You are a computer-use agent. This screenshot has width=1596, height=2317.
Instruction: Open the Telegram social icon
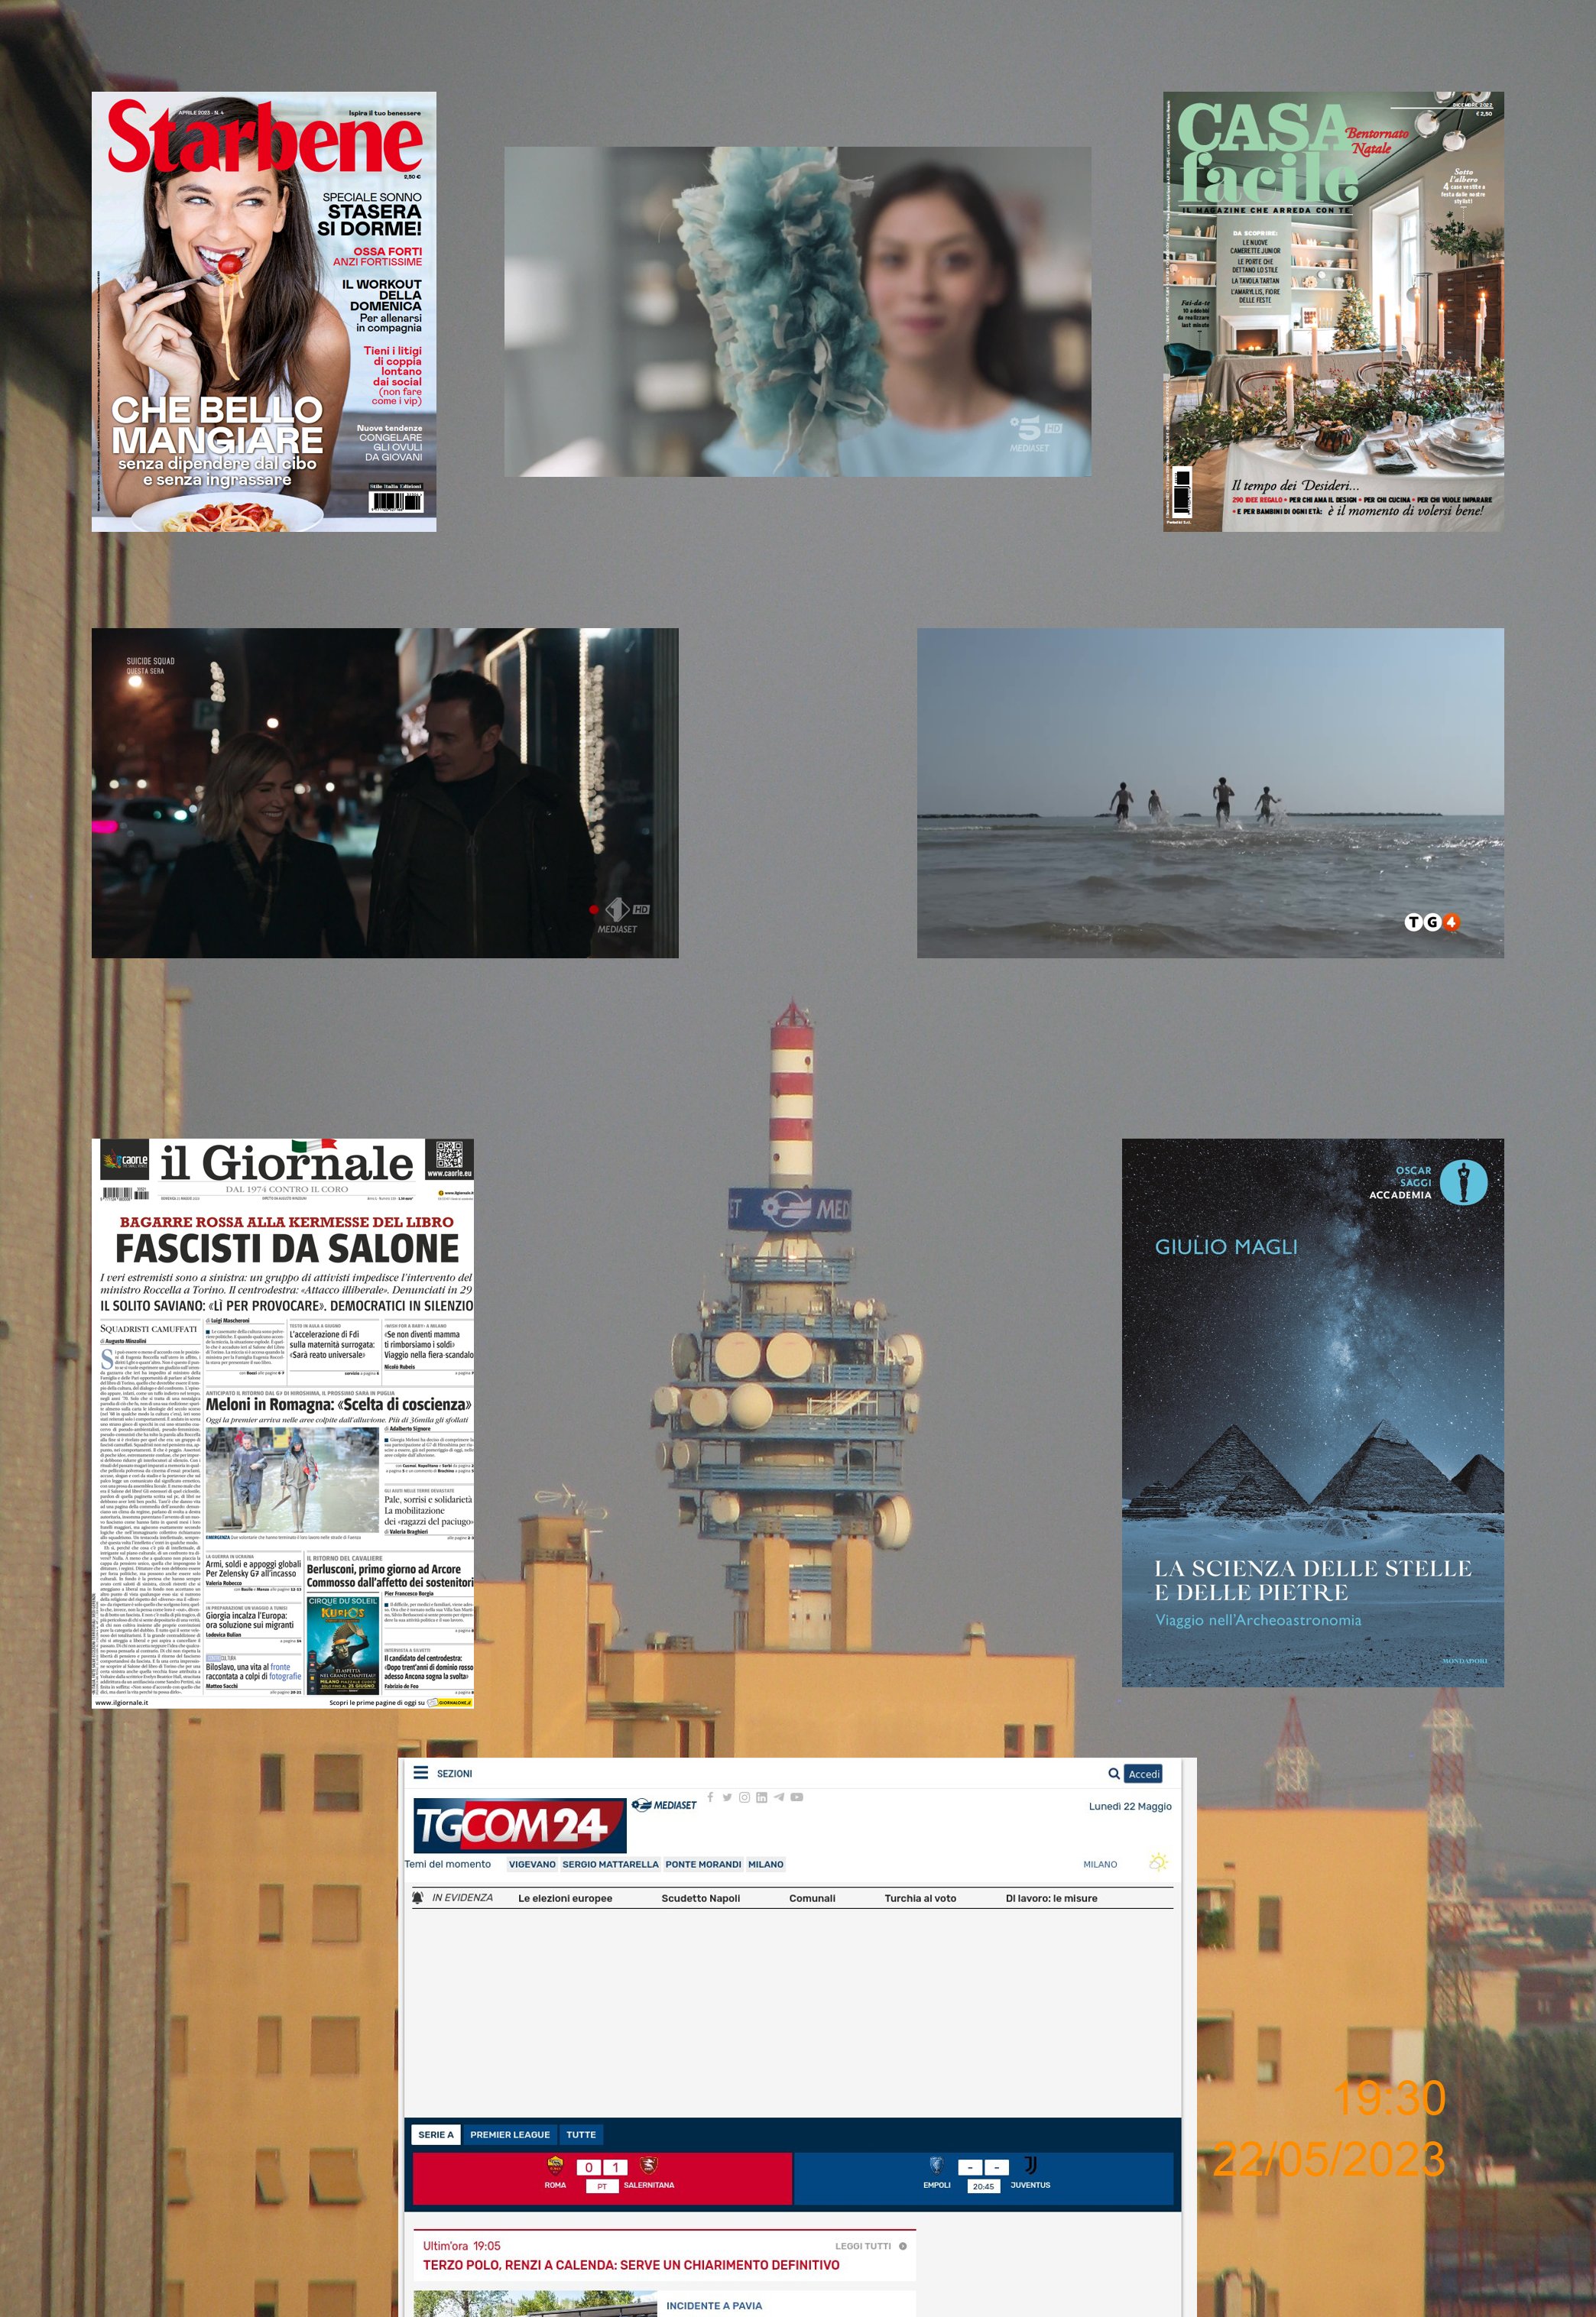coord(779,1797)
